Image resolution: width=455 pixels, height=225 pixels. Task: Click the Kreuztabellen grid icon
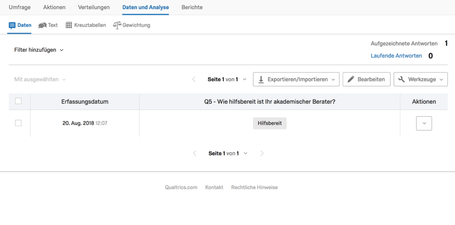point(69,25)
